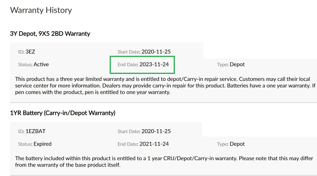Click the End Date 2023-11-24 value
The height and width of the screenshot is (176, 317).
(154, 64)
